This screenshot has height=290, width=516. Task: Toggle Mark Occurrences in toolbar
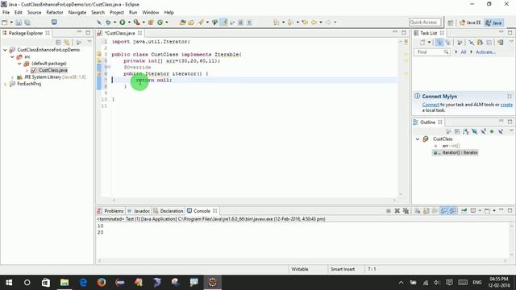[224, 23]
